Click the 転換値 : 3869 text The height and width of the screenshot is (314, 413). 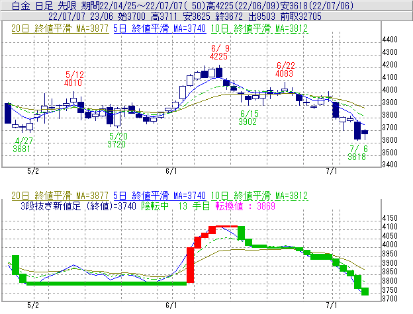click(245, 206)
